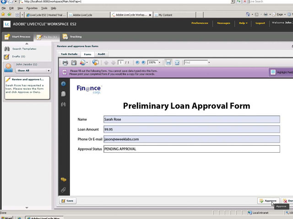Click the browser Quick Tabs icon
The width and height of the screenshot is (293, 219).
click(x=17, y=15)
